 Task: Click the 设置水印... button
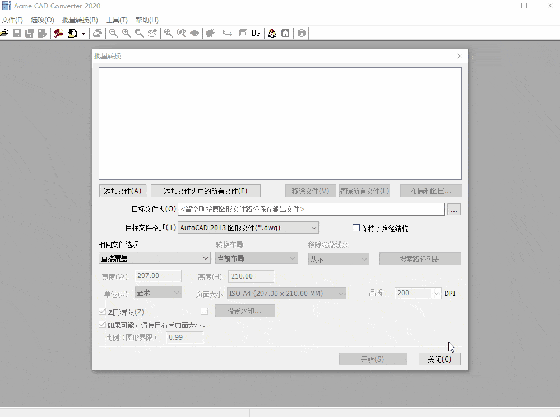pyautogui.click(x=244, y=311)
